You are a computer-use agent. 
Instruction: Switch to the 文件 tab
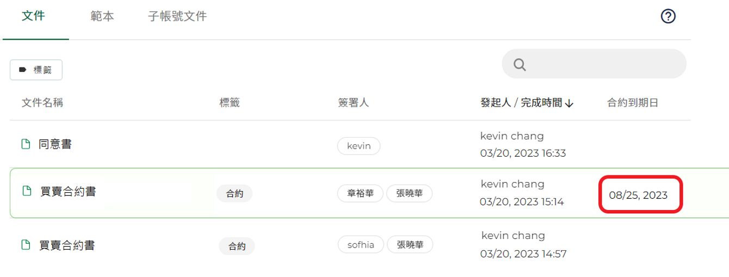coord(33,16)
